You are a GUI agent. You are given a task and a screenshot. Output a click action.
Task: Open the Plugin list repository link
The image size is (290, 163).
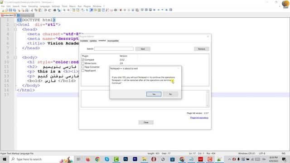(x=199, y=118)
